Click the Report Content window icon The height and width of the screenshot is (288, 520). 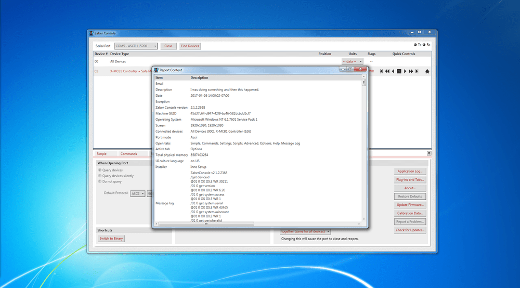[156, 70]
